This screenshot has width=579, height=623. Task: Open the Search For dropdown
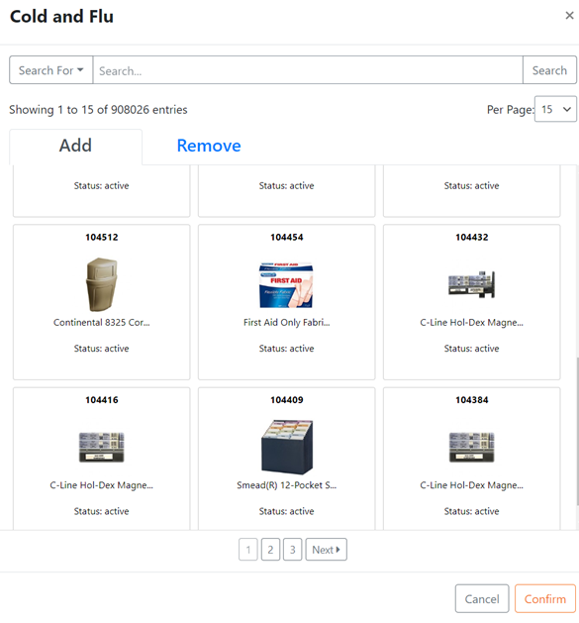tap(51, 70)
